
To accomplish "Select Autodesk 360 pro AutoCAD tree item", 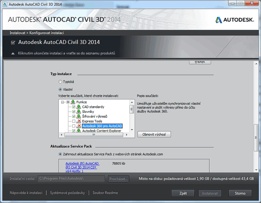I will (x=102, y=126).
